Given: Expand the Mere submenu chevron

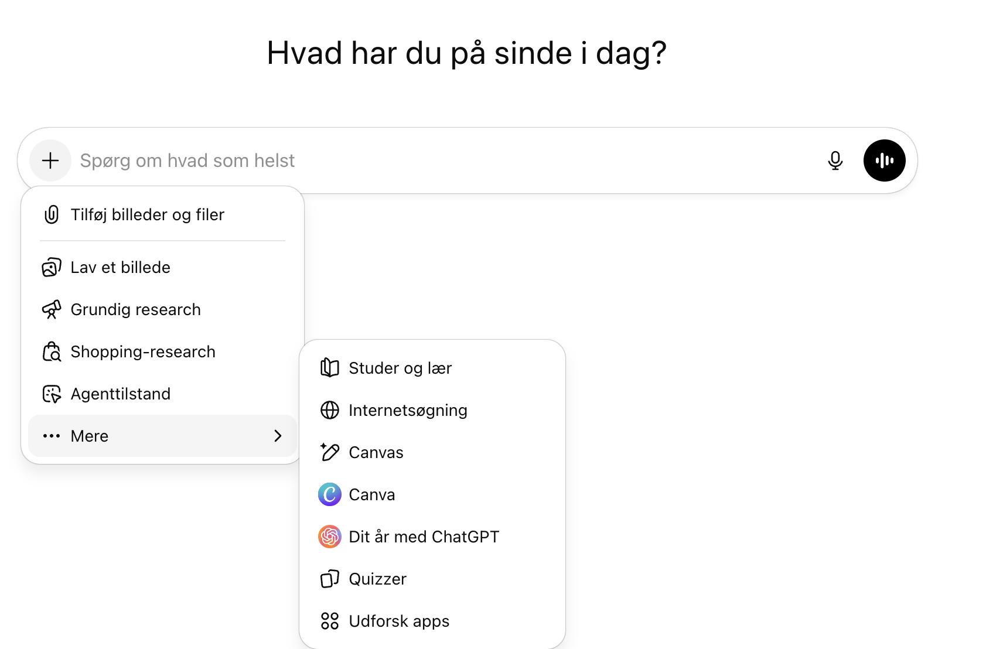Looking at the screenshot, I should pos(278,436).
